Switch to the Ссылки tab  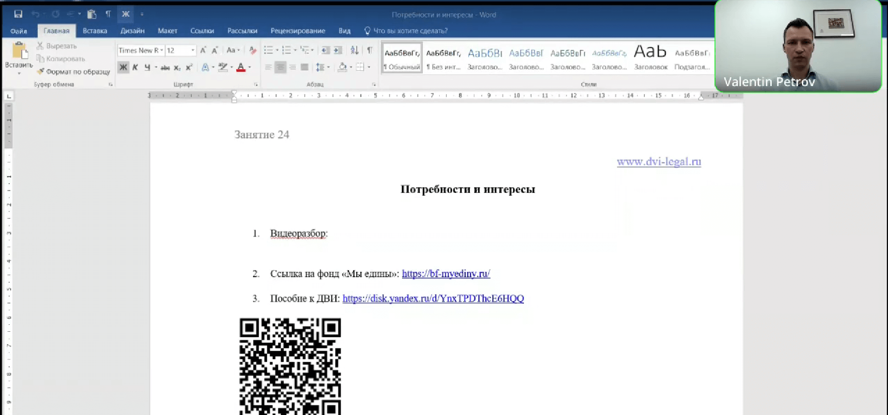point(202,31)
